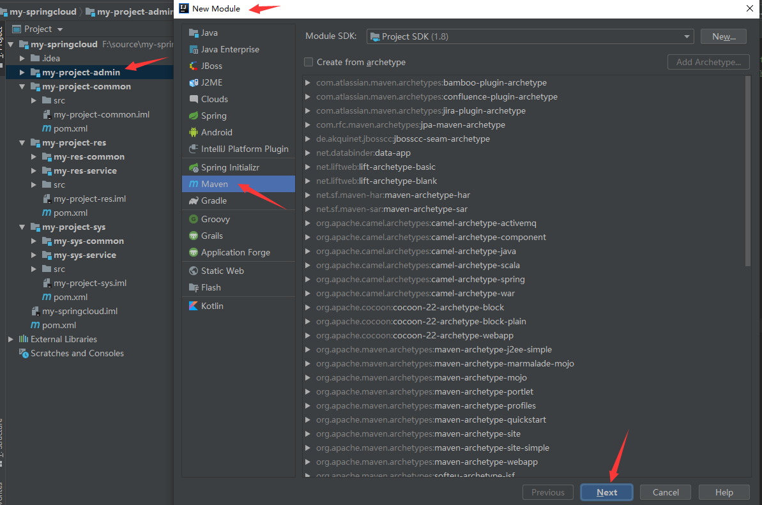
Task: Collapse the my-project-res tree node
Action: (x=22, y=143)
